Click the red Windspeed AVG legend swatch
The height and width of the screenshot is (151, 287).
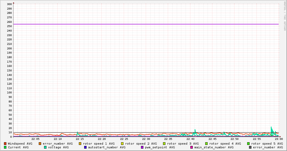tap(5, 144)
